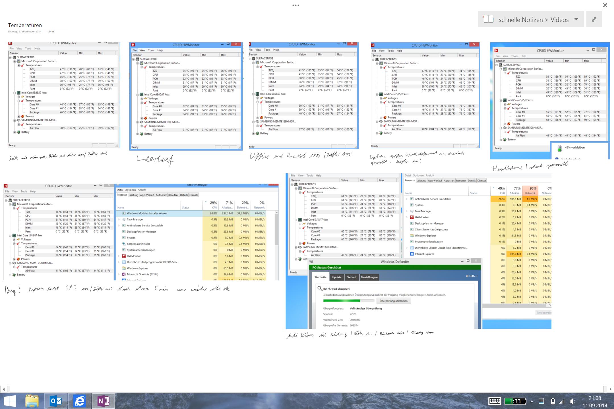Toggle full page view with the double-arrow button
This screenshot has height=409, width=614.
594,19
